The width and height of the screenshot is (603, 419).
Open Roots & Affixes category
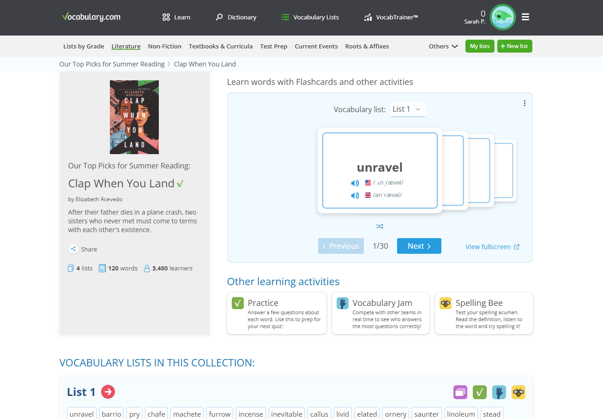(x=367, y=46)
